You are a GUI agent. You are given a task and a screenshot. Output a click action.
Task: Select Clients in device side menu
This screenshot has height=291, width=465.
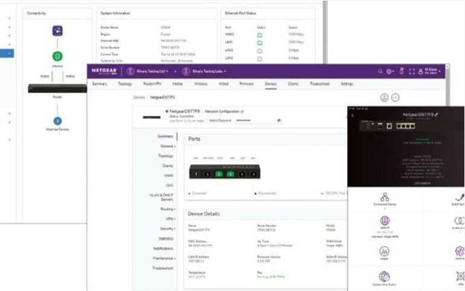click(167, 166)
